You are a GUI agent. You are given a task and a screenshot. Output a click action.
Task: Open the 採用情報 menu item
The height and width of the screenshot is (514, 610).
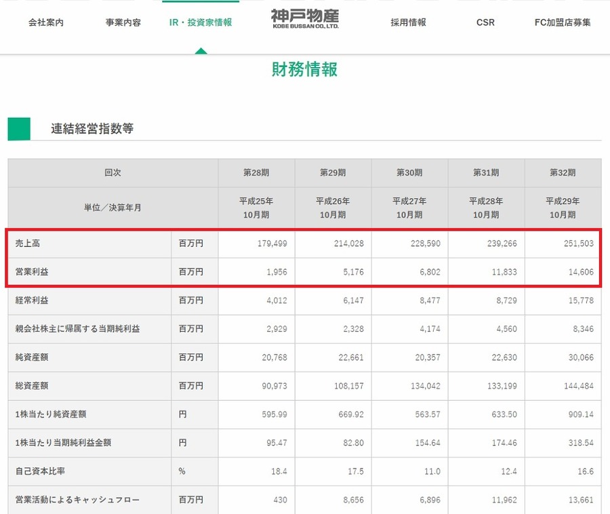coord(408,22)
